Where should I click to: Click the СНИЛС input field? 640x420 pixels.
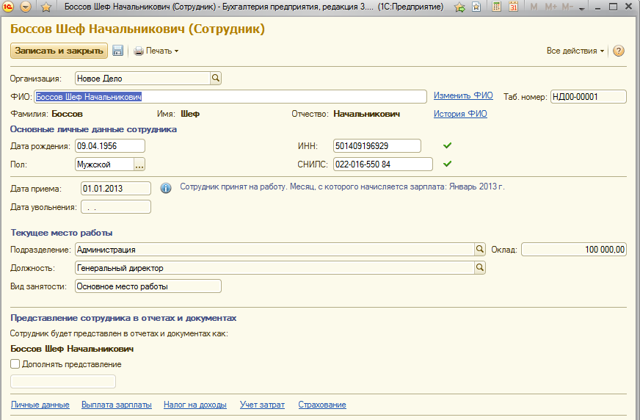383,164
